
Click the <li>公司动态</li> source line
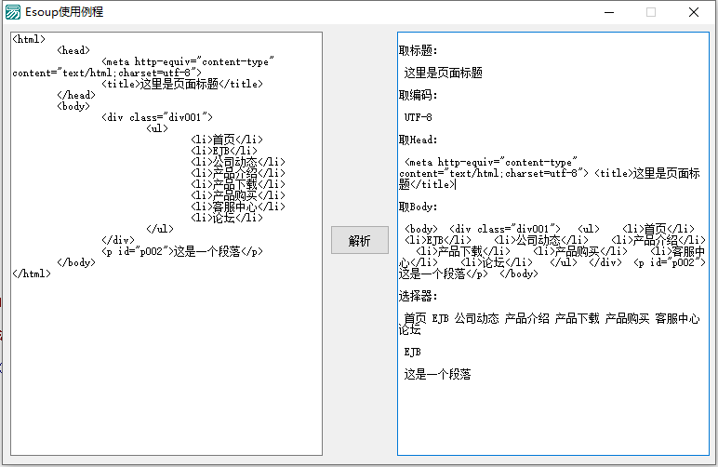[238, 162]
